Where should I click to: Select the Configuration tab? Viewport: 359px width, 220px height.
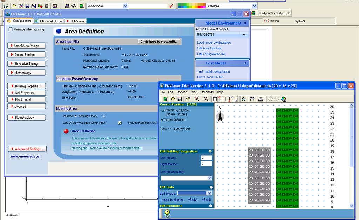[19, 21]
